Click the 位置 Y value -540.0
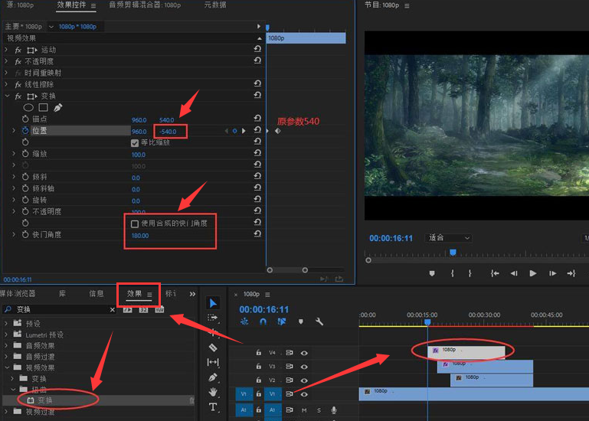Screen dimensions: 589x421 pos(168,132)
